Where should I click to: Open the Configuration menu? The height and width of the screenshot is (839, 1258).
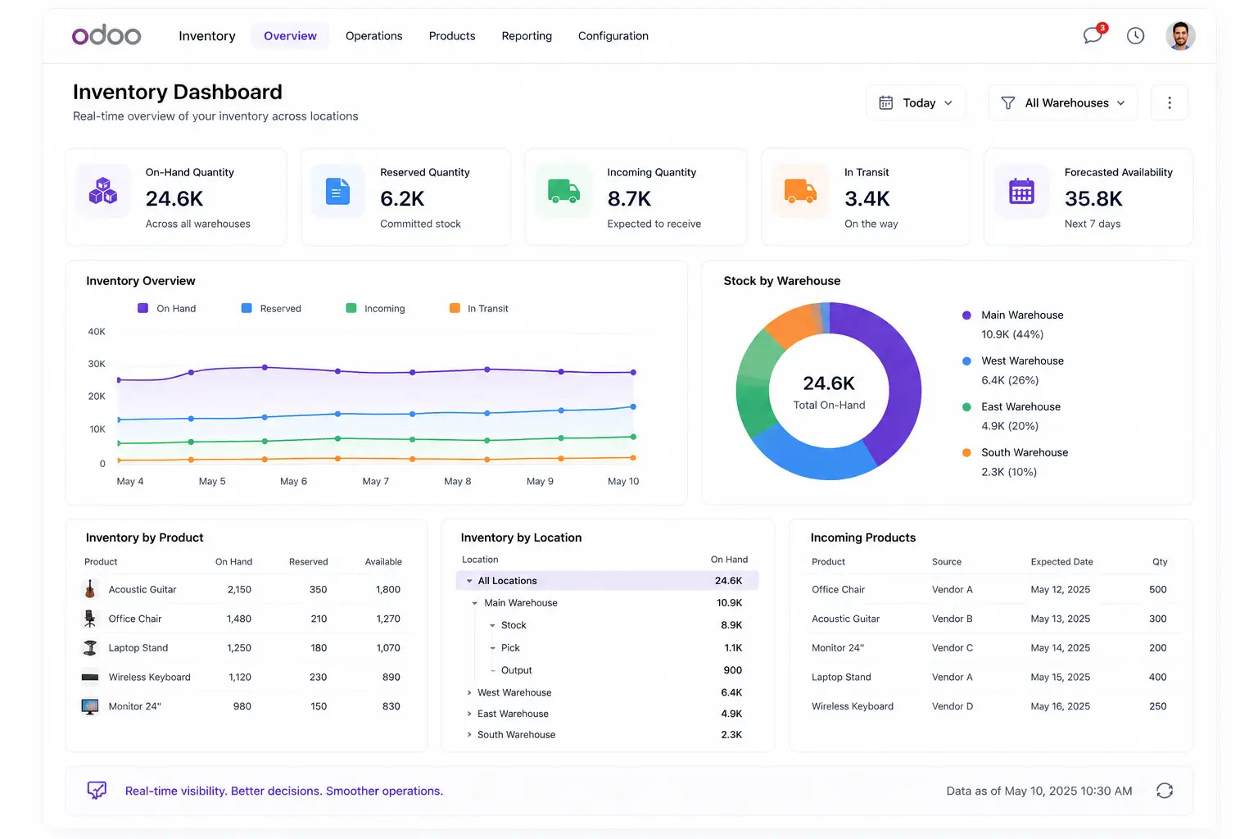pyautogui.click(x=613, y=36)
